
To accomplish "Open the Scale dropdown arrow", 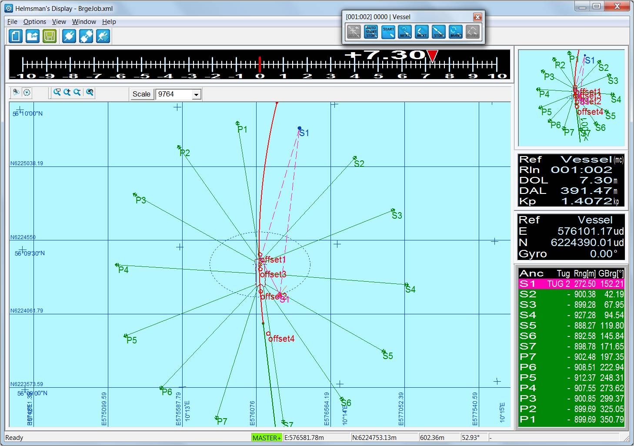I will [x=197, y=94].
